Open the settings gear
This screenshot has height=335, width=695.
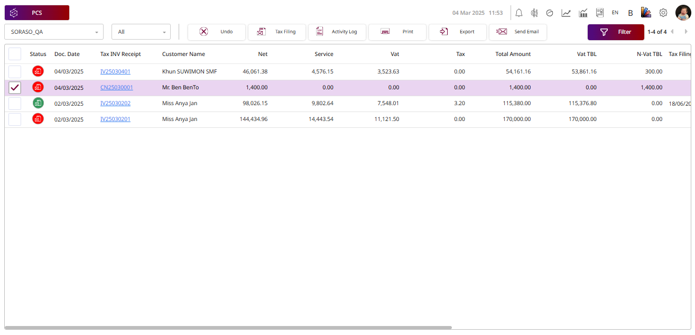pos(663,13)
